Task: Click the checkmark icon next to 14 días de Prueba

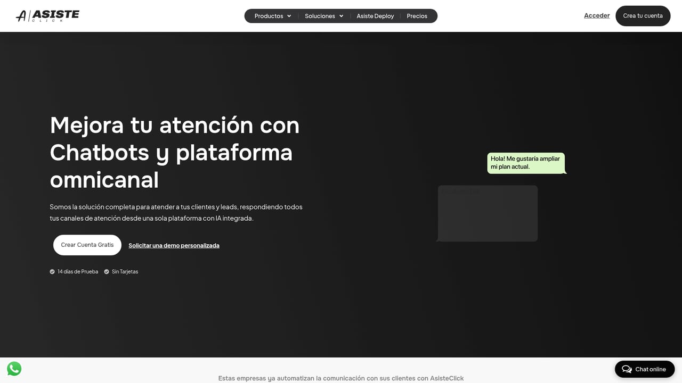Action: pyautogui.click(x=52, y=271)
